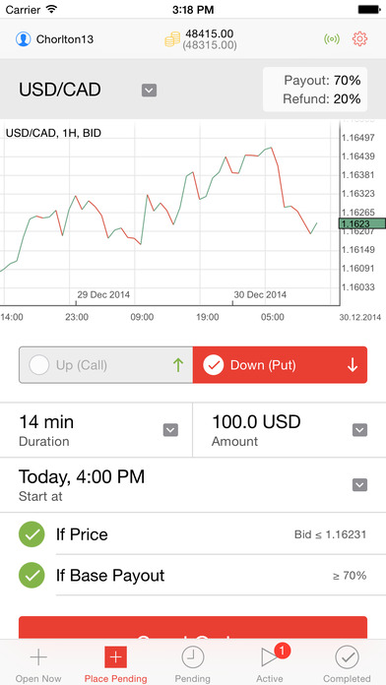Tap the green connection signal icon
Screen dimensions: 386x685
332,39
